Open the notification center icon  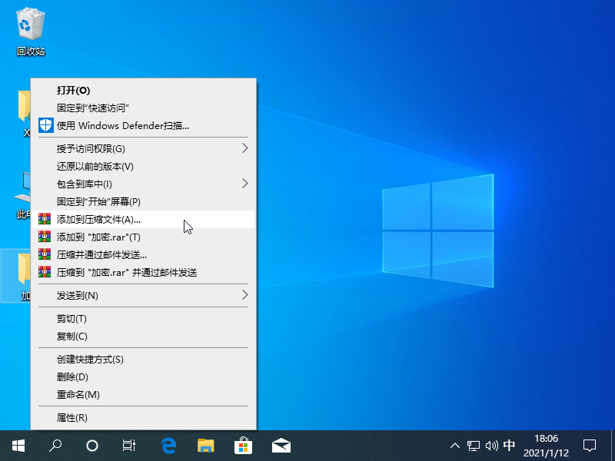pos(590,445)
